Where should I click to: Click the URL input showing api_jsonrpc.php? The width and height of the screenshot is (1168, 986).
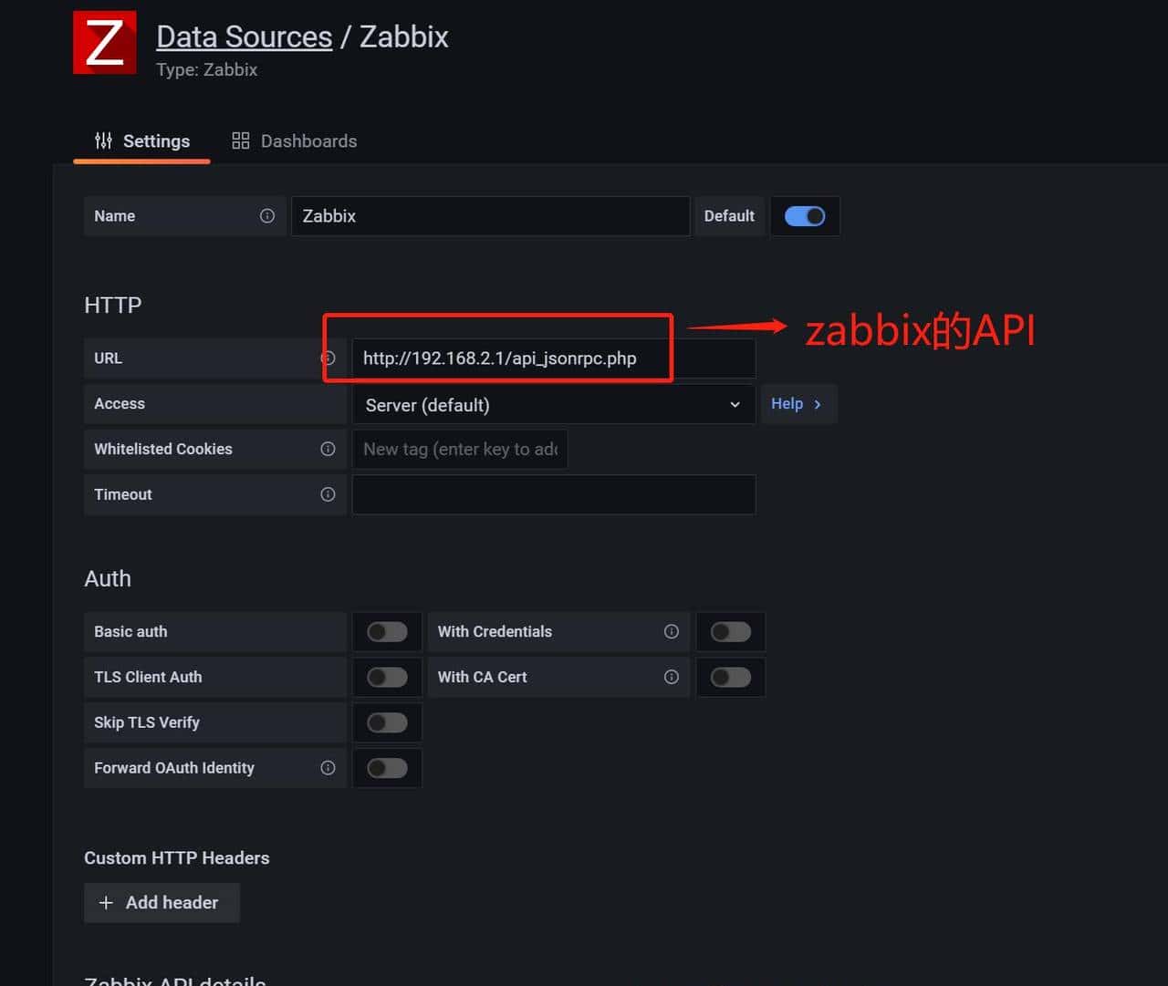coord(554,358)
